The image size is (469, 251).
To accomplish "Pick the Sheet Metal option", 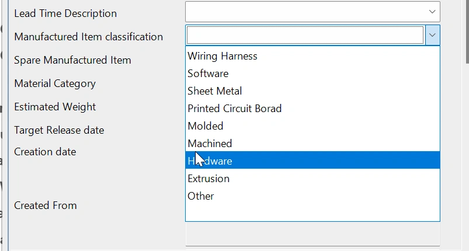I will (x=214, y=91).
